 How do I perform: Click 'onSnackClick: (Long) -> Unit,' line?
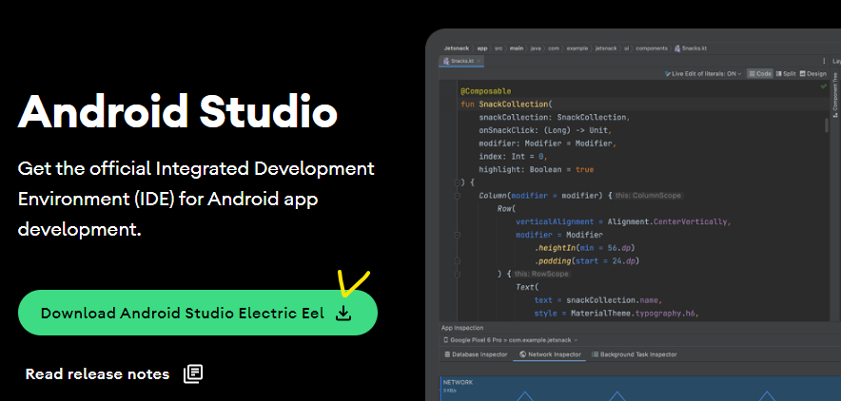pyautogui.click(x=545, y=130)
